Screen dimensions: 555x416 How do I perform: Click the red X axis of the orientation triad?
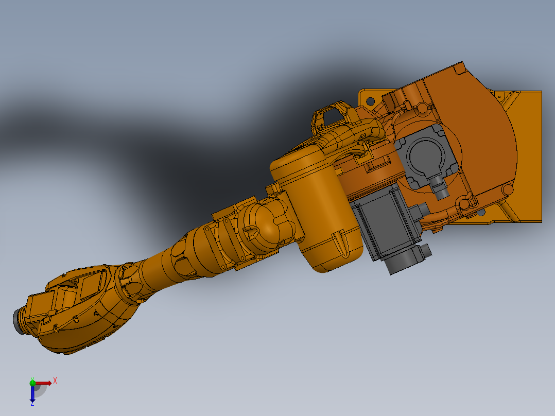(43, 383)
